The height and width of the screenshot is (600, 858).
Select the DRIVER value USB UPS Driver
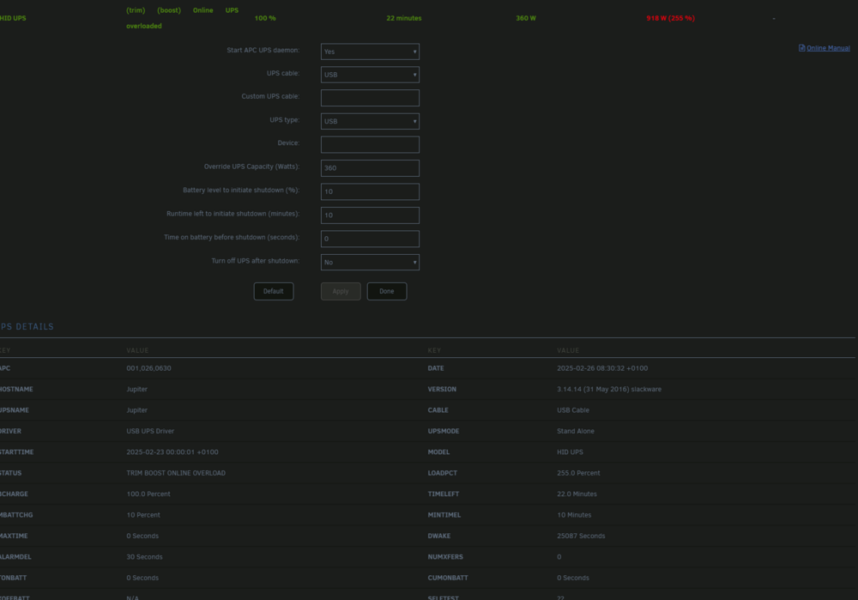coord(150,431)
